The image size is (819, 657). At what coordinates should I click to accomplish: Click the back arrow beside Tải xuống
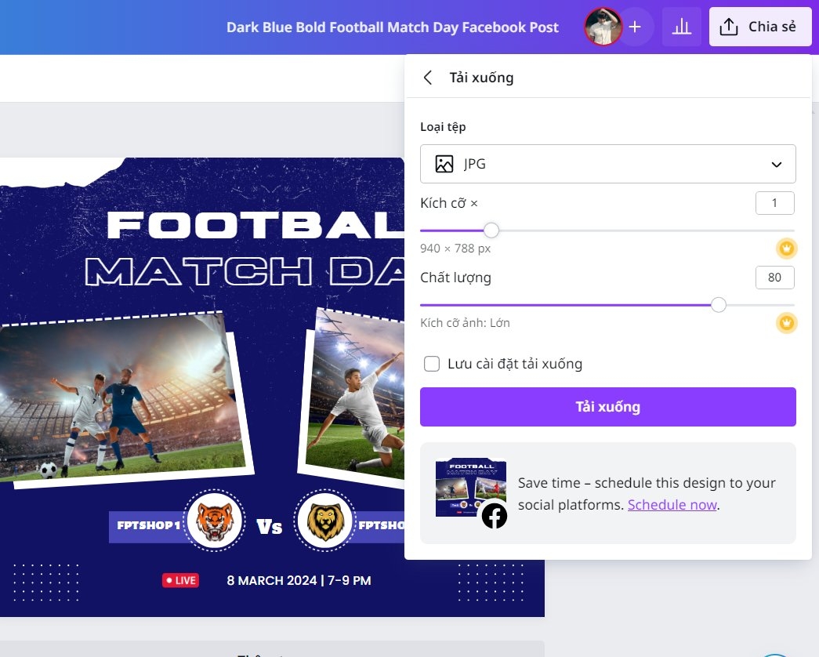tap(428, 78)
